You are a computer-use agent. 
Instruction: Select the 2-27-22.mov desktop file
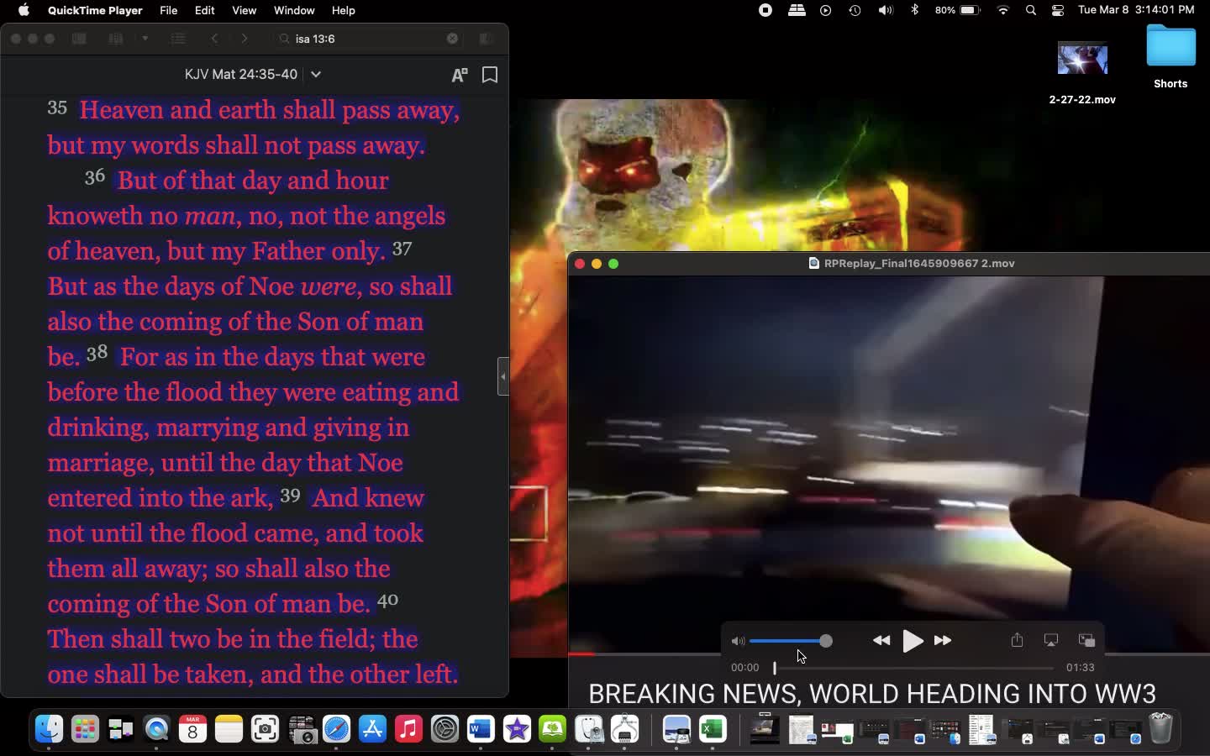(x=1082, y=74)
